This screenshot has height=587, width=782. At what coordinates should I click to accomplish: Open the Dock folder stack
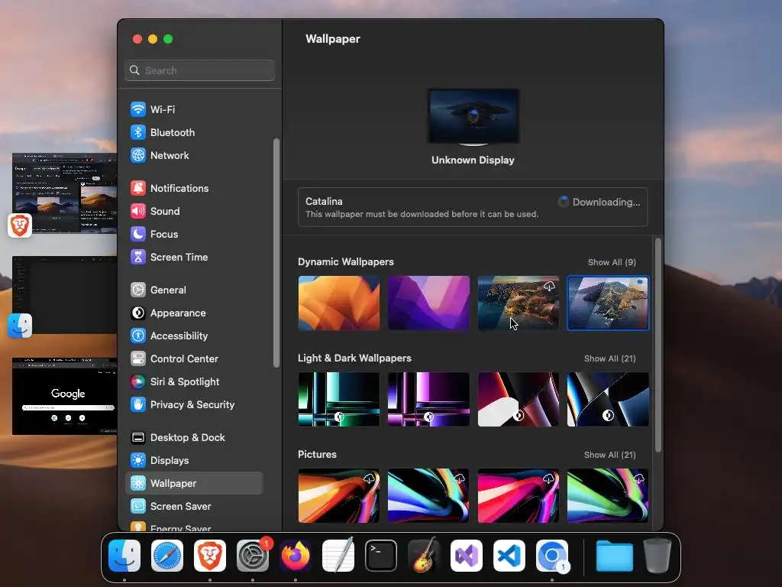(615, 556)
